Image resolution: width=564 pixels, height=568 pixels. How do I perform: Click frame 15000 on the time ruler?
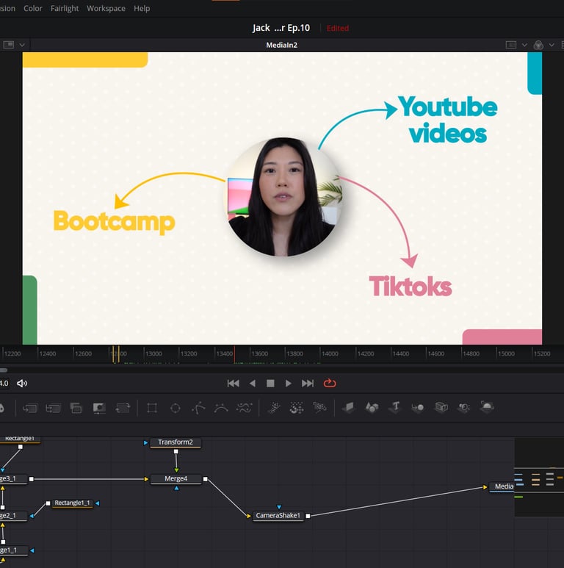(506, 353)
